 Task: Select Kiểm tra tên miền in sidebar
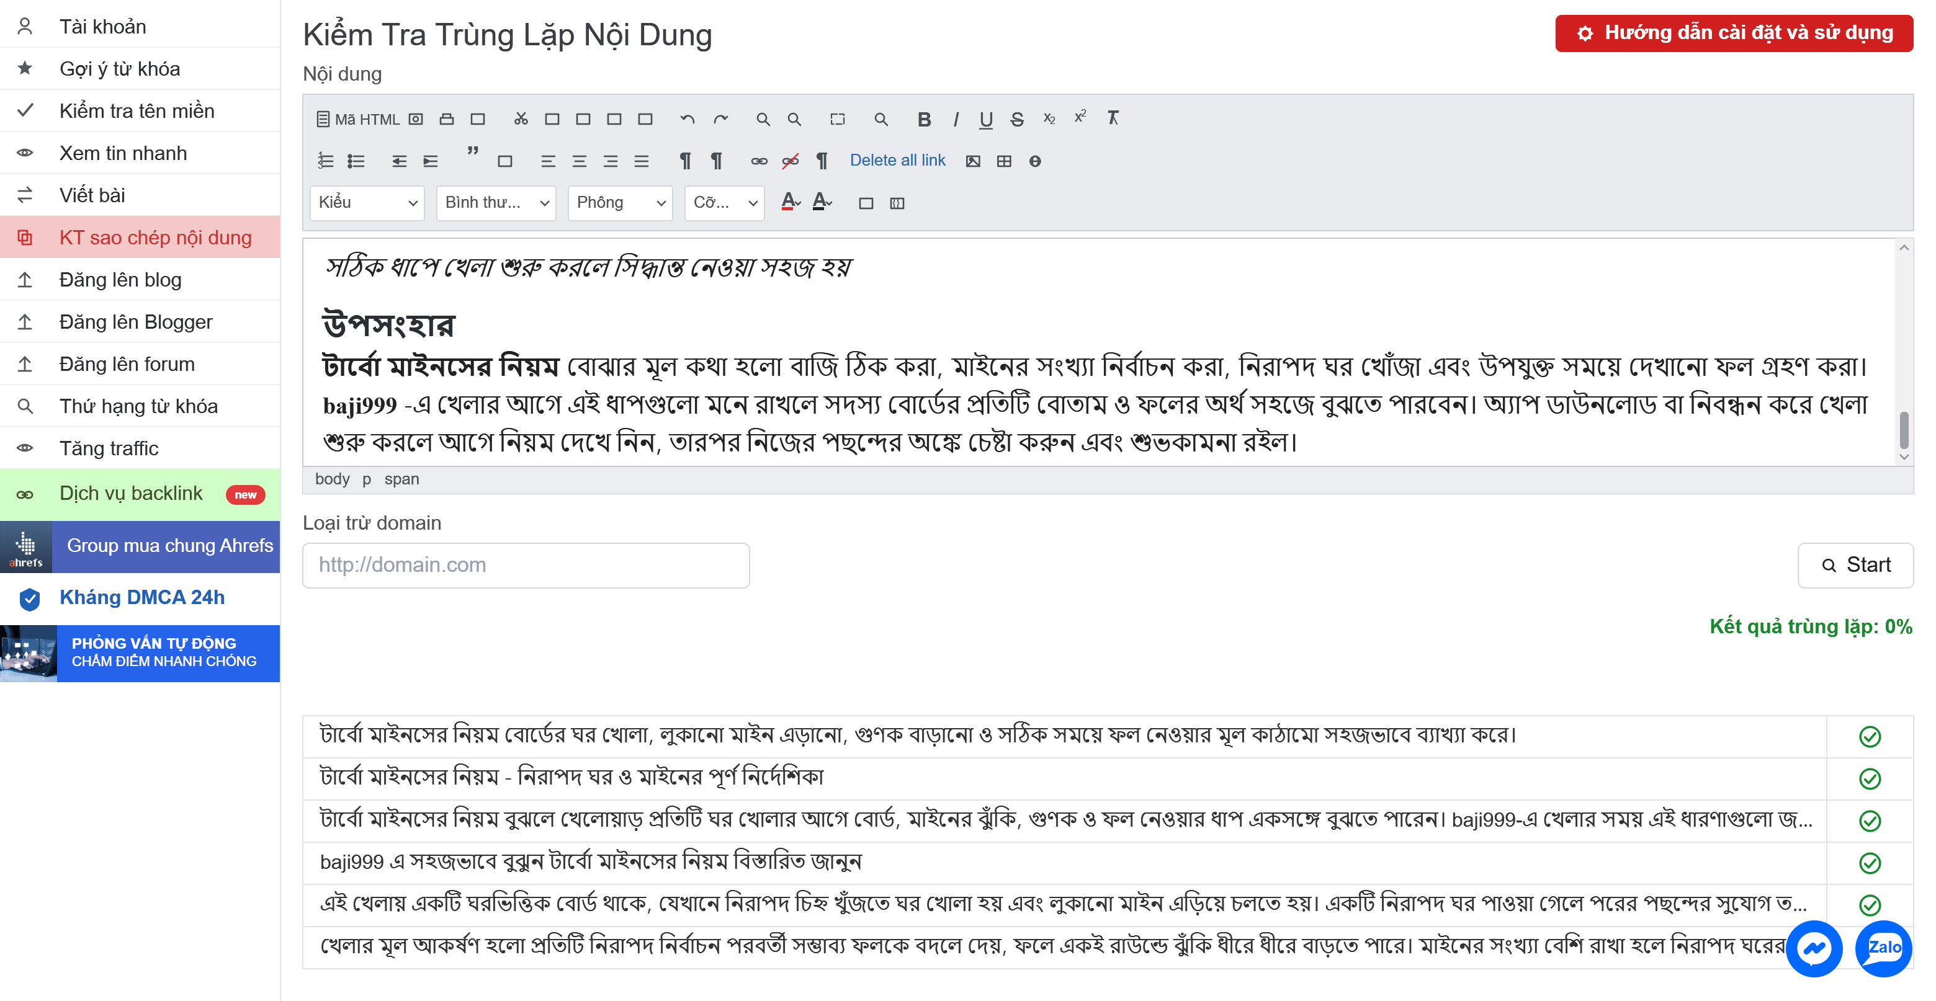pyautogui.click(x=140, y=110)
